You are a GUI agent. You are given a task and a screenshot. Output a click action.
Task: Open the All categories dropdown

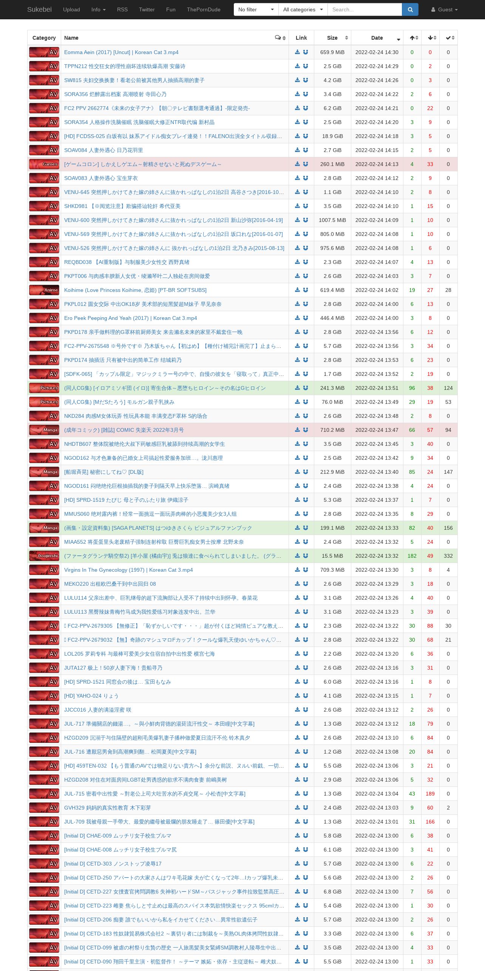click(303, 9)
